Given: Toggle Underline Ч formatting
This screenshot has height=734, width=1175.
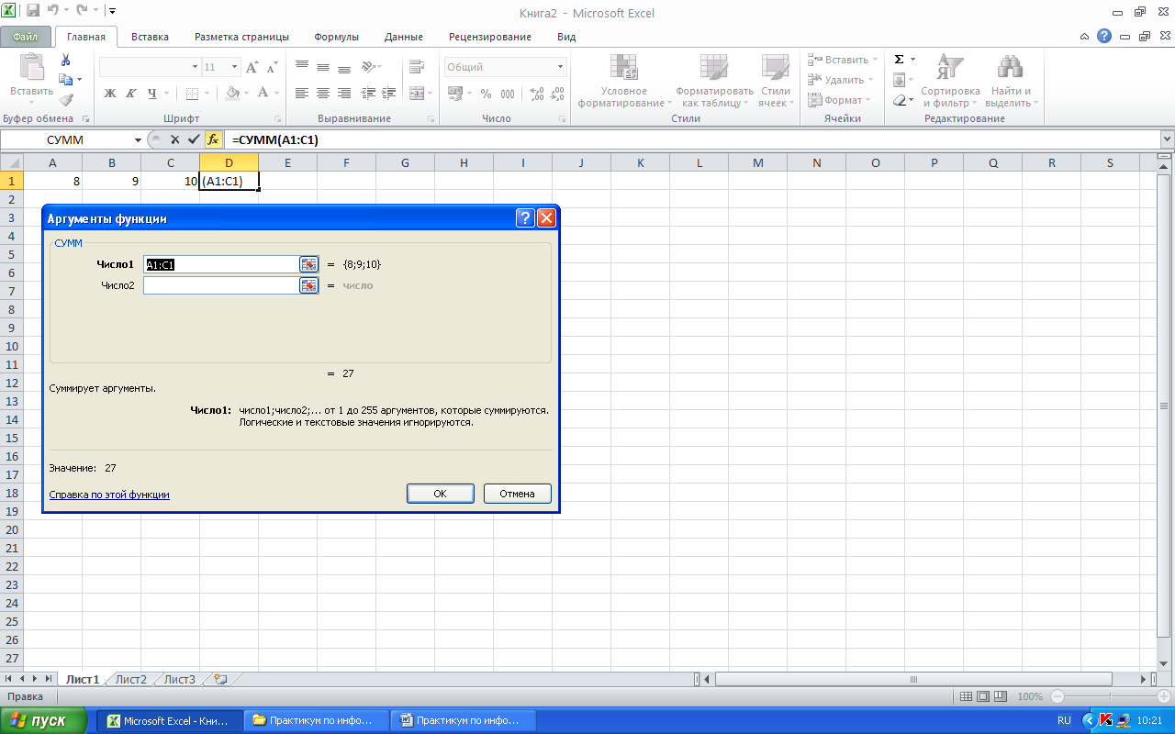Looking at the screenshot, I should click(x=151, y=93).
